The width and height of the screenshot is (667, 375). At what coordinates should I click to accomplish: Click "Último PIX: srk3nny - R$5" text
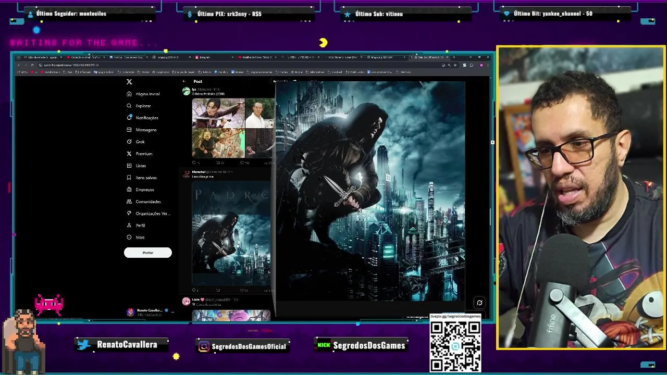(x=229, y=14)
